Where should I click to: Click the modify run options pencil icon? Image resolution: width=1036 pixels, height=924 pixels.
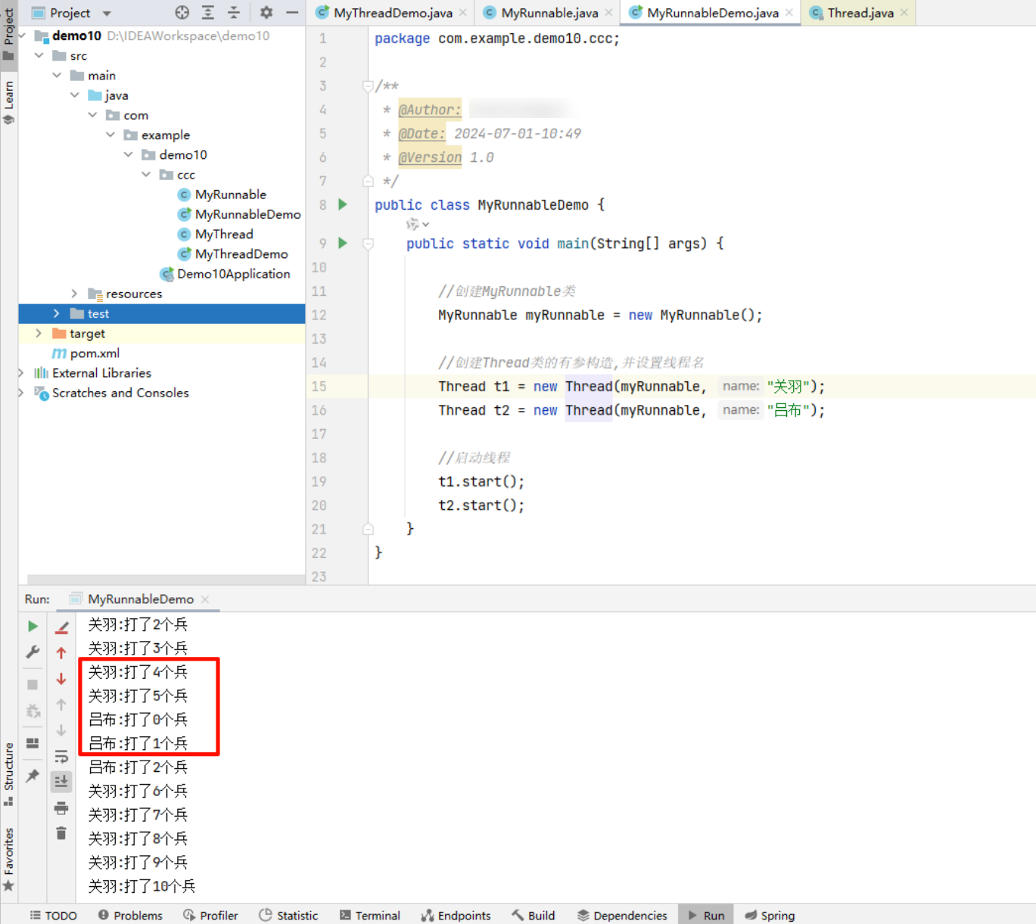[61, 627]
